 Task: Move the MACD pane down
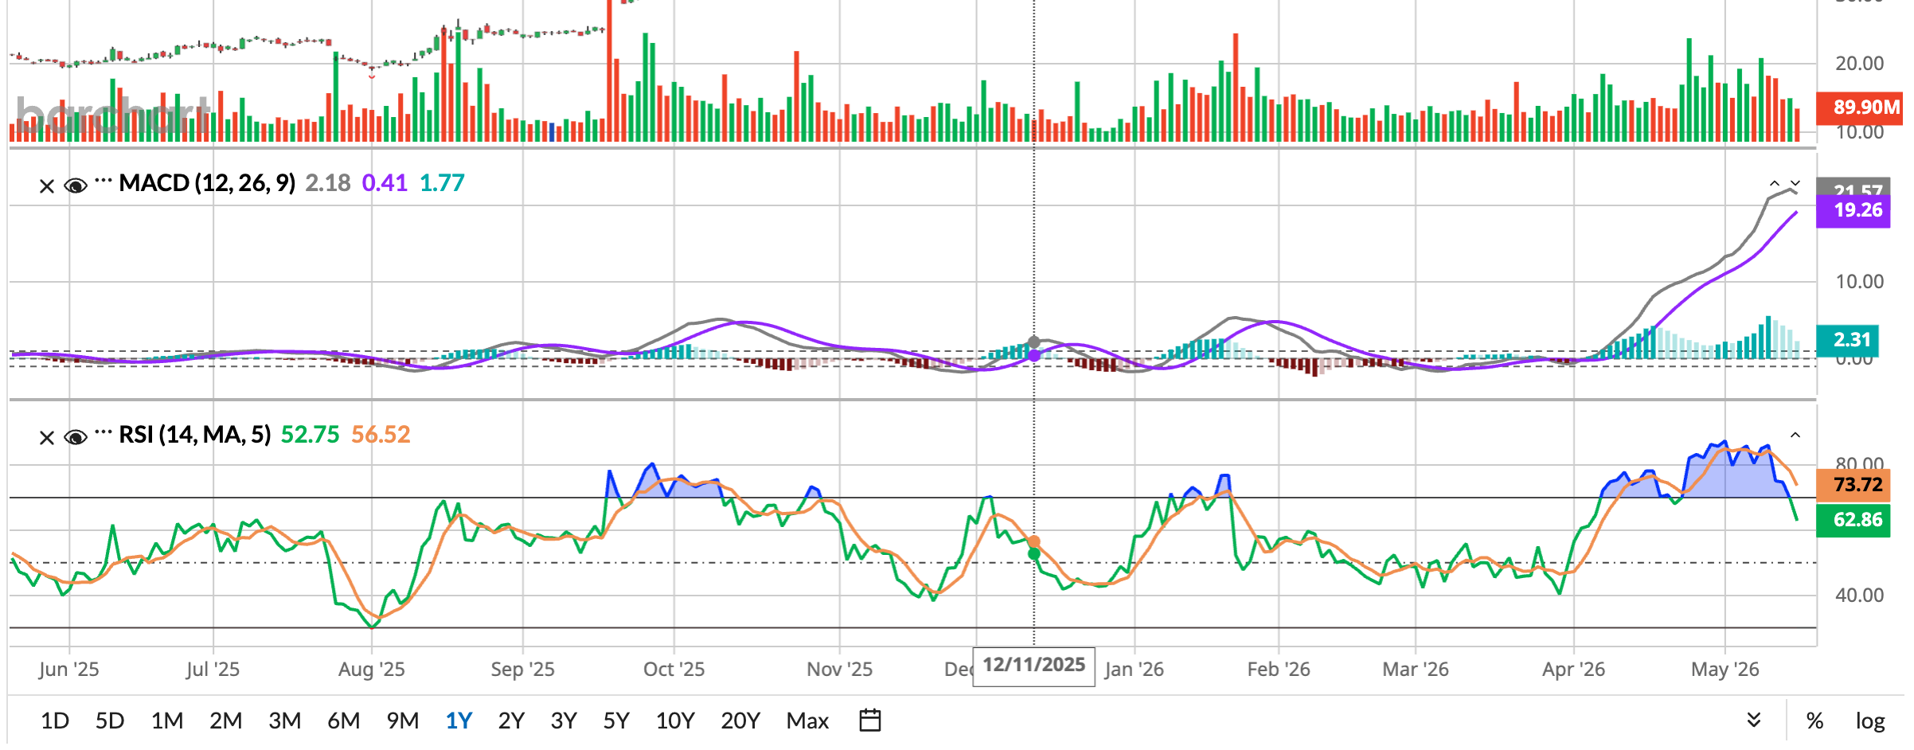tap(1795, 184)
